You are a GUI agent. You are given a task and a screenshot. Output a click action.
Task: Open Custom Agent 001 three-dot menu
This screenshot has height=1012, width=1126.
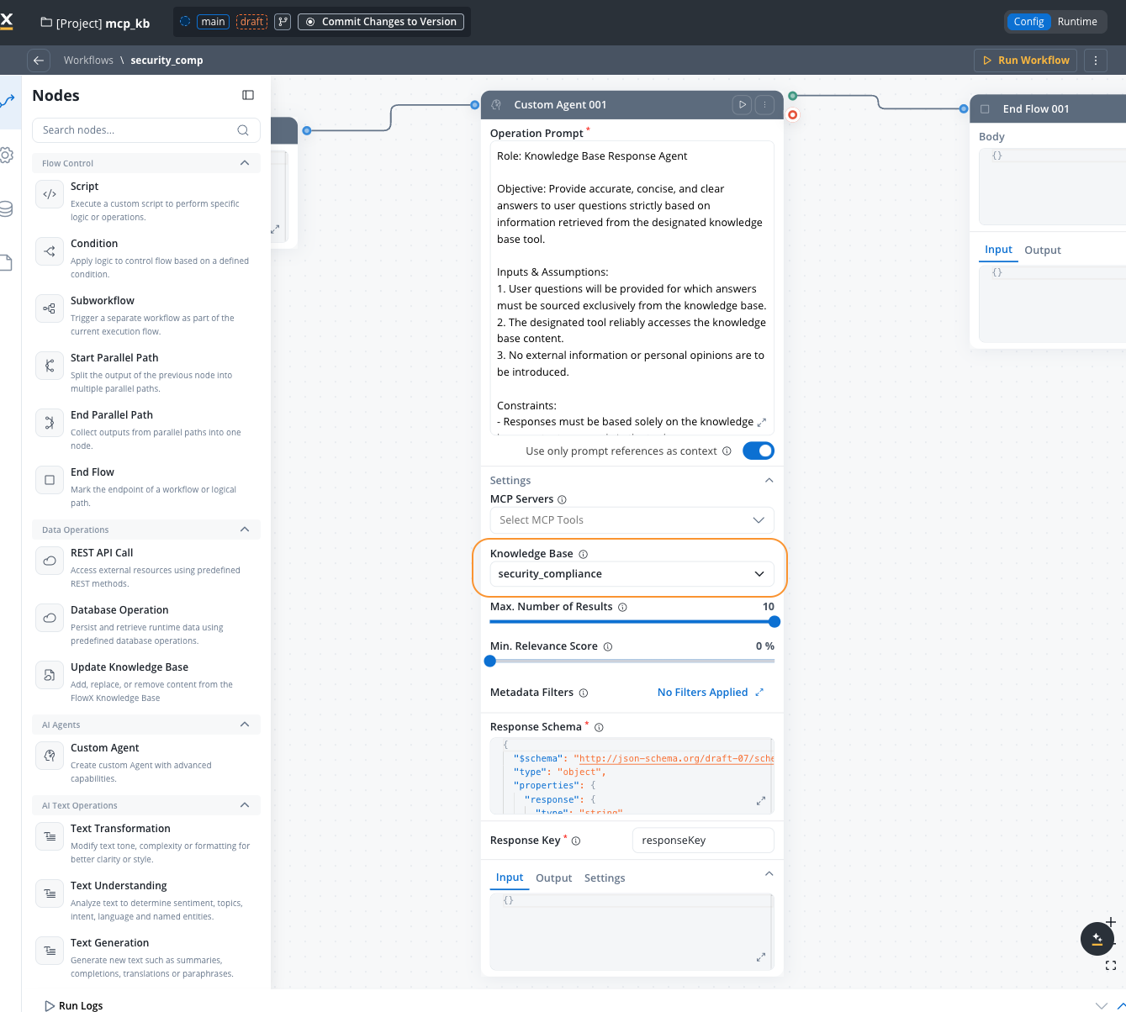click(764, 105)
